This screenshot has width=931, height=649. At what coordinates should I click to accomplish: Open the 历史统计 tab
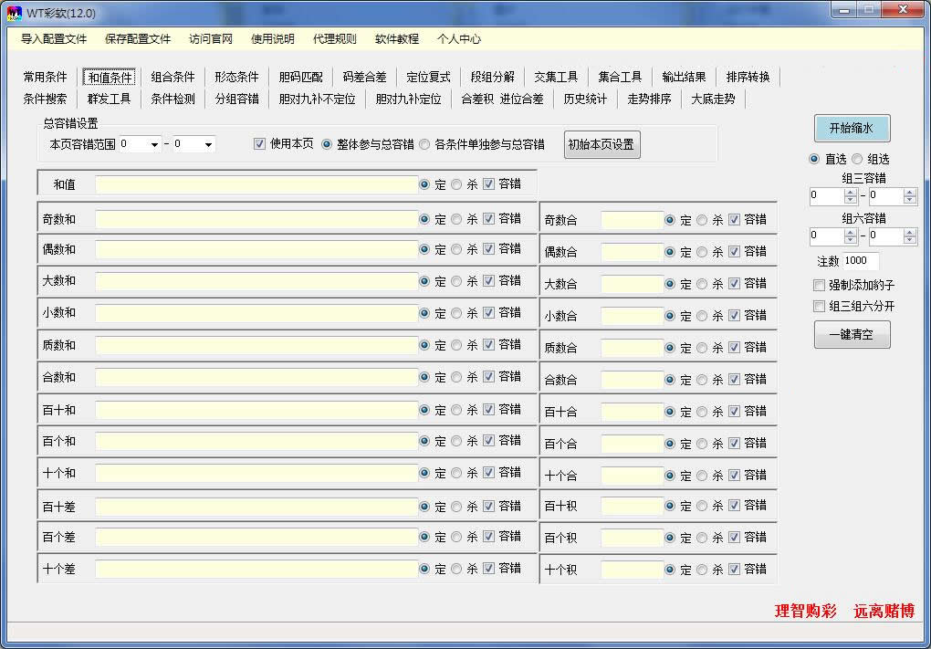click(585, 99)
